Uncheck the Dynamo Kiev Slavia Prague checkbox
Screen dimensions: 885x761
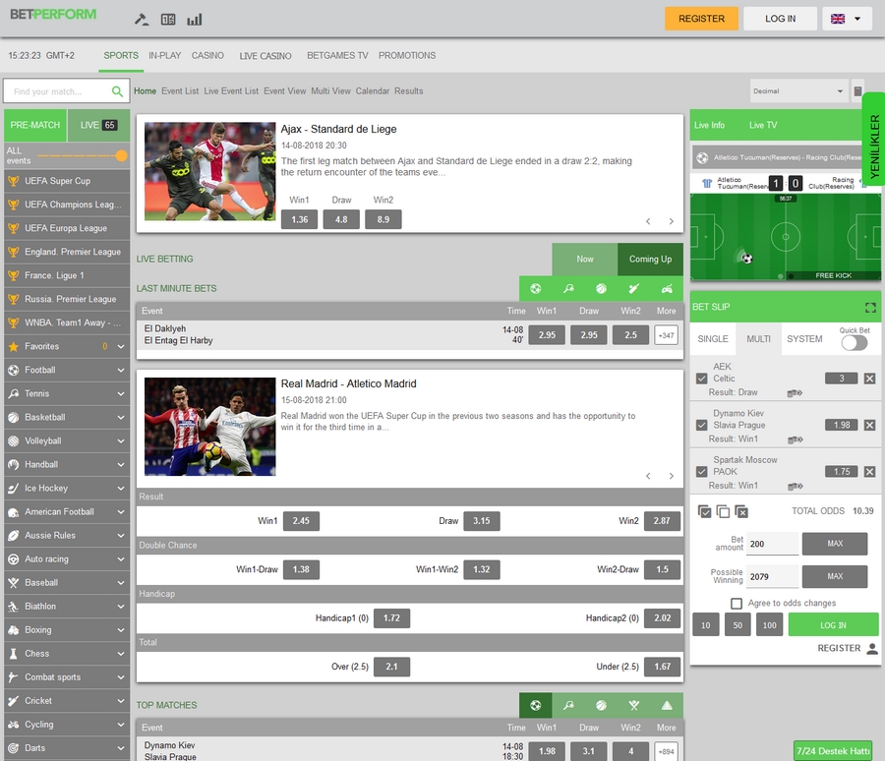point(701,425)
